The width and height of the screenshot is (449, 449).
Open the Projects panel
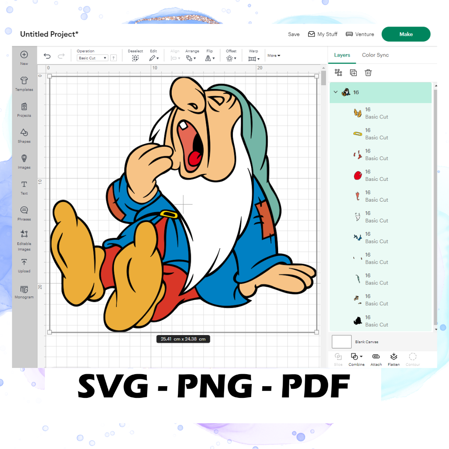[24, 110]
